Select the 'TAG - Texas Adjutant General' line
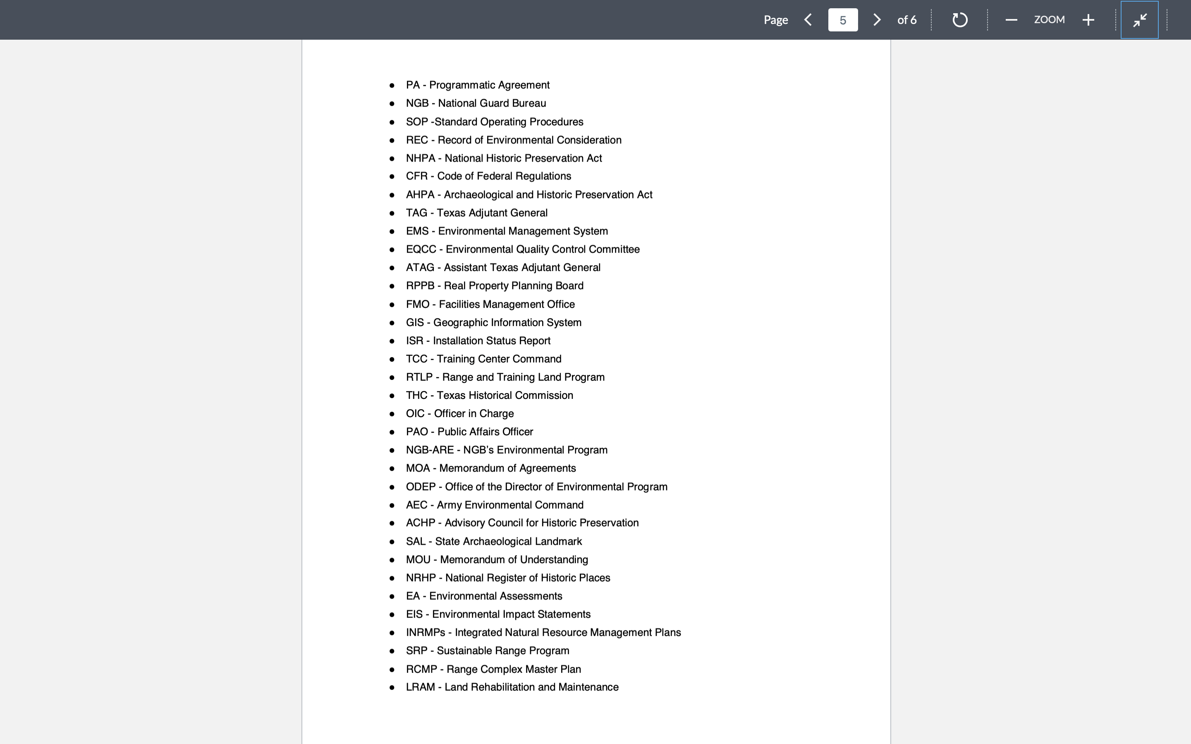 pos(477,212)
